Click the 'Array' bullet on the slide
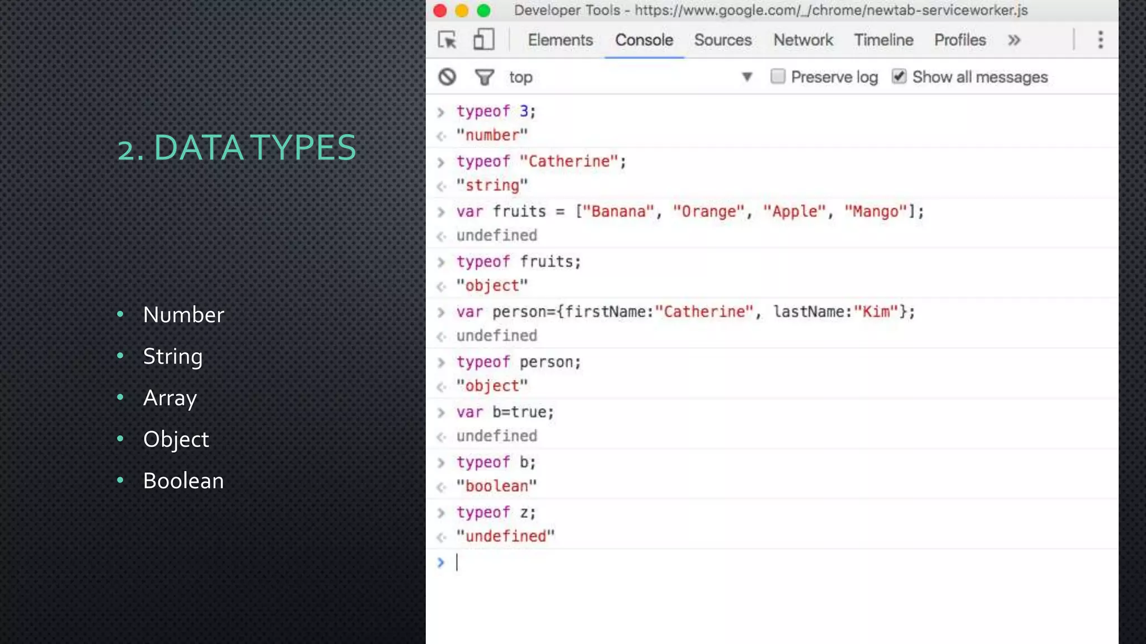Screen dimensions: 1146x644 click(x=170, y=398)
